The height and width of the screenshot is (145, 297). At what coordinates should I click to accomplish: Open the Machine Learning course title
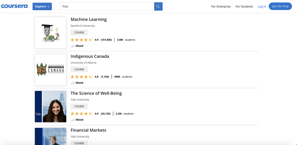89,20
